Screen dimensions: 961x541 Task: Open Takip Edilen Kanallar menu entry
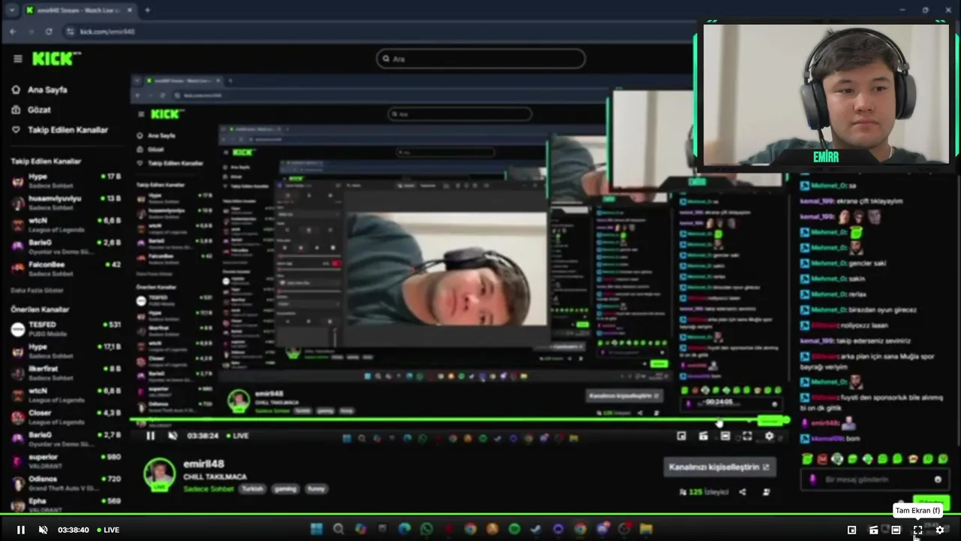[x=60, y=130]
